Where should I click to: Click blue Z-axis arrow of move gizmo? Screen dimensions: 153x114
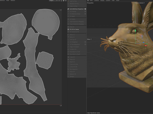tap(143, 42)
